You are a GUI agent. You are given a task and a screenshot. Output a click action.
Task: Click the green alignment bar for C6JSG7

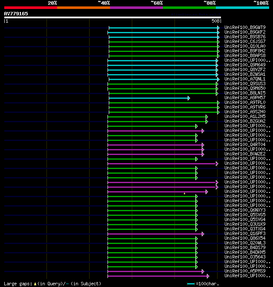click(163, 42)
